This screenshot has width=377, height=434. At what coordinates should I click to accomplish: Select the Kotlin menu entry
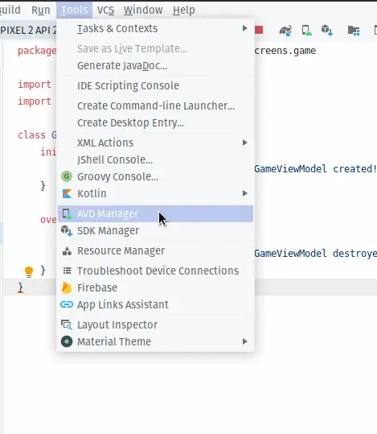coord(155,193)
